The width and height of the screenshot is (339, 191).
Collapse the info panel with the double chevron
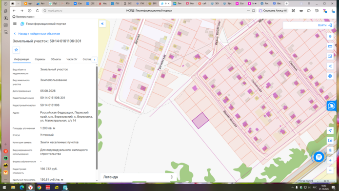click(102, 23)
